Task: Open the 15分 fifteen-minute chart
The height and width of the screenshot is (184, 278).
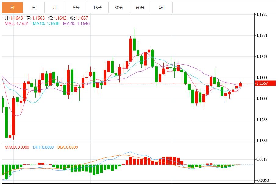Action: pos(98,7)
